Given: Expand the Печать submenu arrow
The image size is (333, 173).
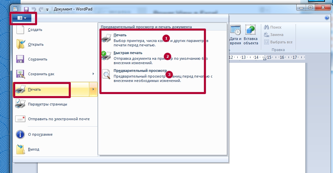Looking at the screenshot, I should (x=93, y=89).
